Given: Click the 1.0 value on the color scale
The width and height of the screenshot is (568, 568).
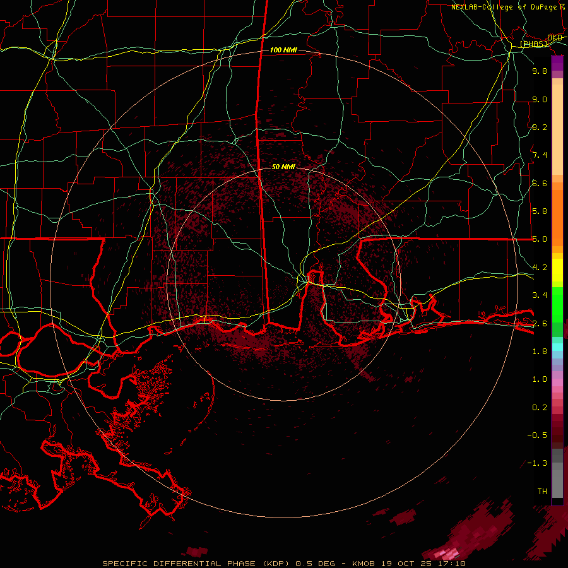Looking at the screenshot, I should coord(540,379).
